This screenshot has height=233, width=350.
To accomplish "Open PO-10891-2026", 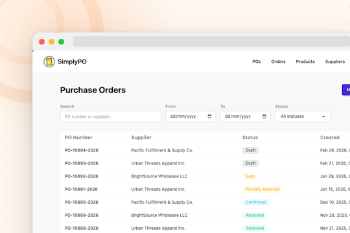I will 81,189.
